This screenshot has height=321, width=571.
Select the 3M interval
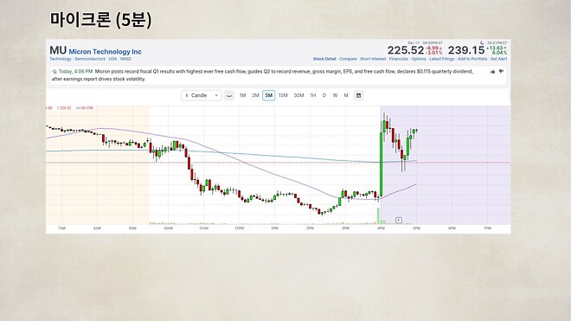tap(255, 95)
